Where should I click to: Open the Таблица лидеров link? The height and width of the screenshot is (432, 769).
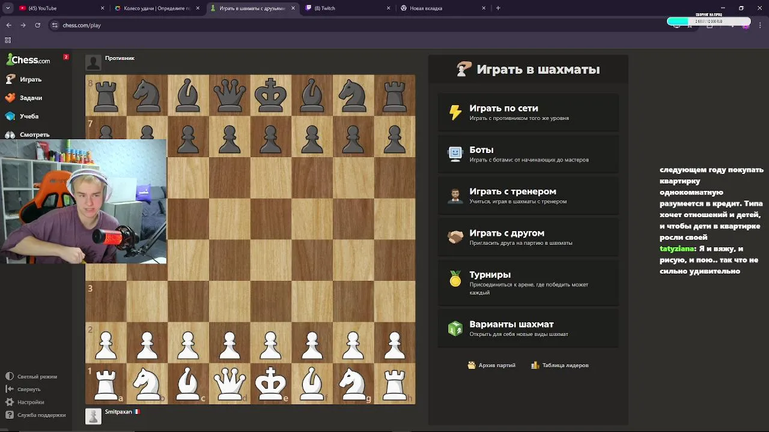560,365
